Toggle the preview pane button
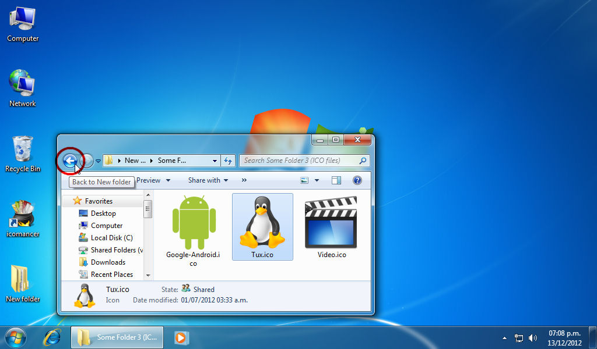The image size is (597, 349). pyautogui.click(x=336, y=180)
